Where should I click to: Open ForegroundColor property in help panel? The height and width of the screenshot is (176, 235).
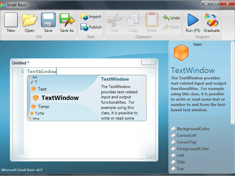[190, 149]
